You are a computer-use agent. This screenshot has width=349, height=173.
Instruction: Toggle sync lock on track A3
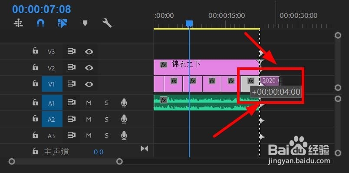coord(71,135)
